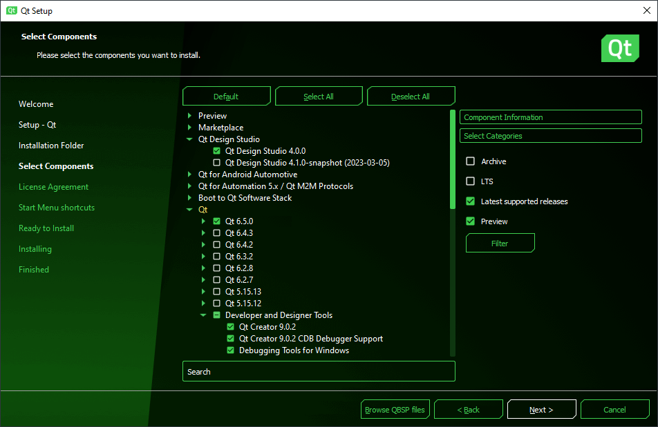Expand the Marketplace tree node
Screen dimensions: 658x427
point(189,128)
